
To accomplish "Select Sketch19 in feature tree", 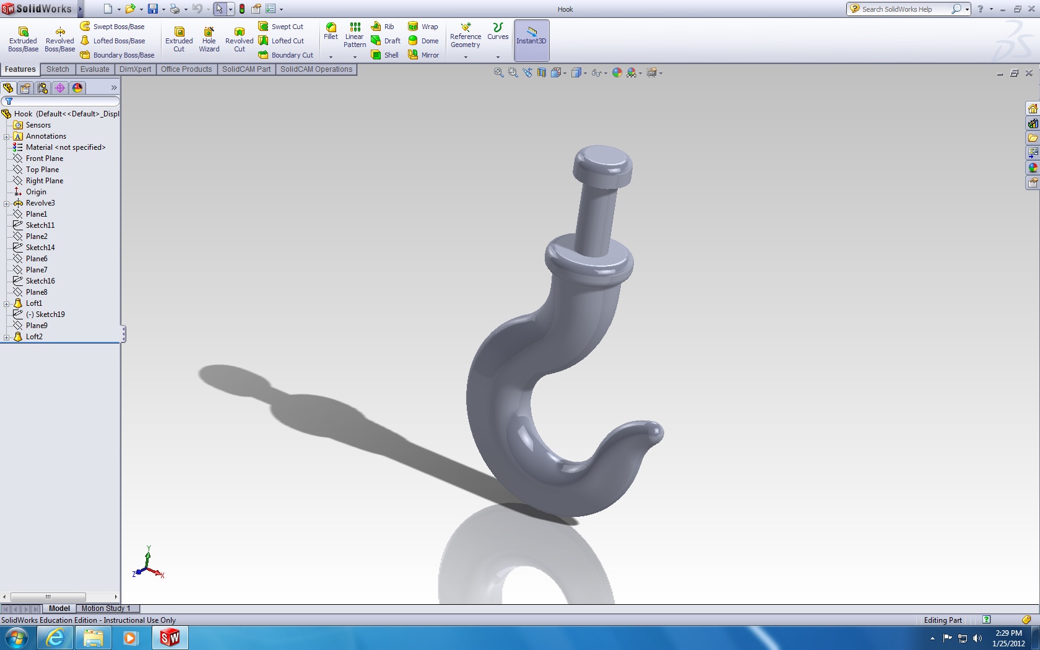I will (x=45, y=314).
